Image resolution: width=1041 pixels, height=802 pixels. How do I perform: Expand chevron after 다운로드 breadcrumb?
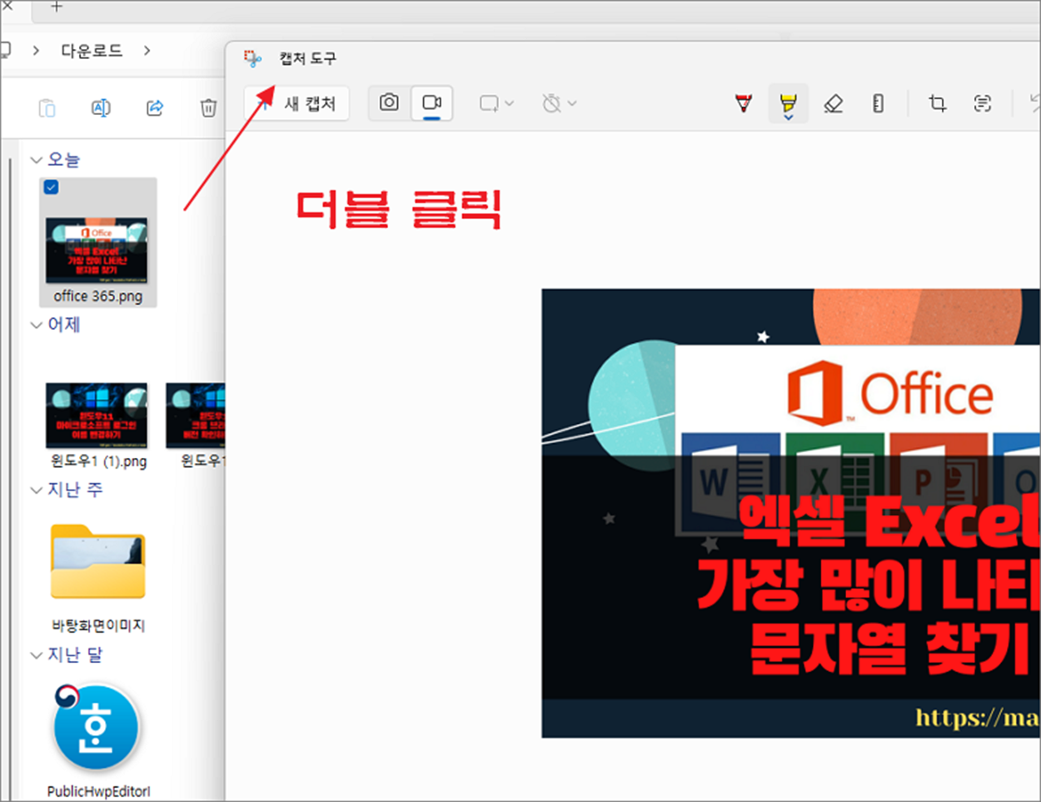[147, 51]
